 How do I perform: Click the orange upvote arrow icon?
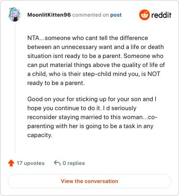point(11,163)
